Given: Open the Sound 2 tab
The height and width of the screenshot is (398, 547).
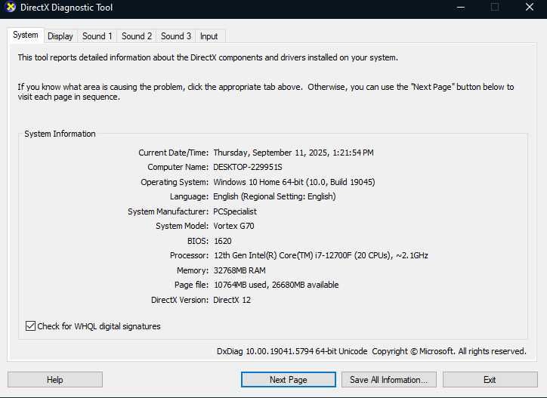Looking at the screenshot, I should (x=137, y=36).
